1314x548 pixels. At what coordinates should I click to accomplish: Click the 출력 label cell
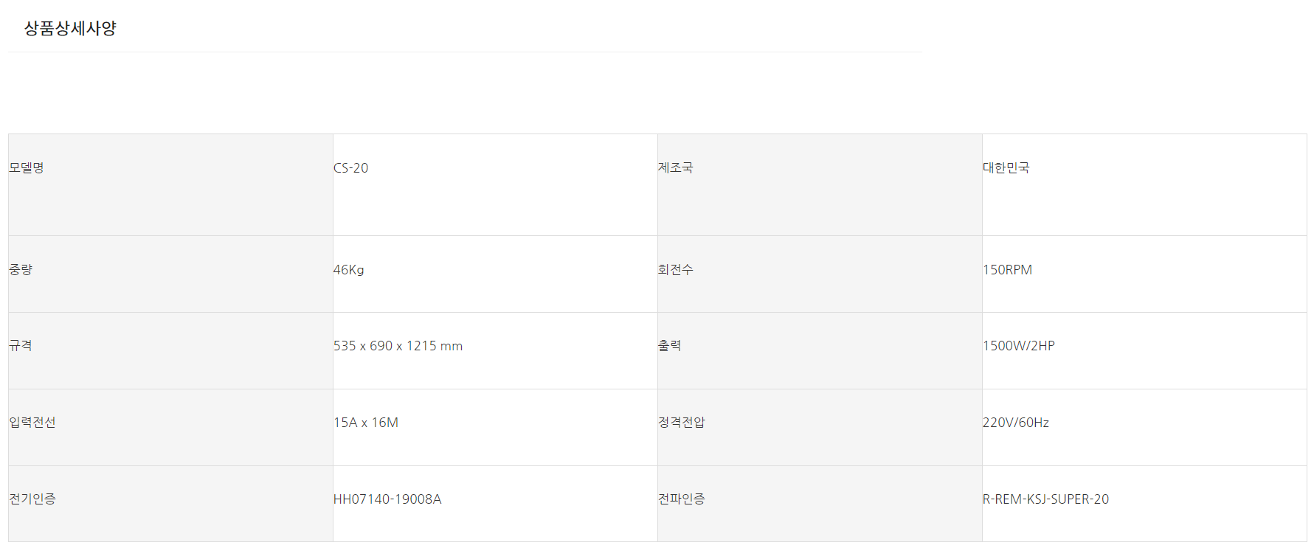[669, 346]
